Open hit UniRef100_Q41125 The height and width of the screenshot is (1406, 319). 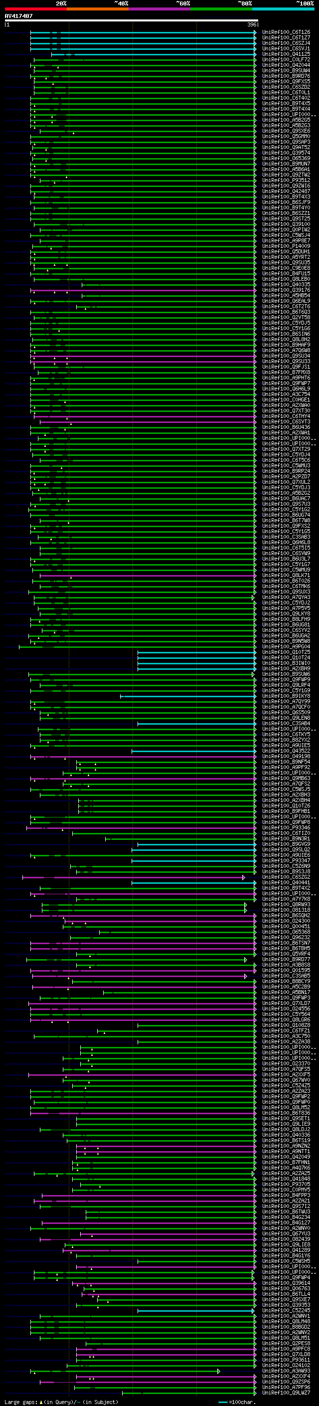pyautogui.click(x=286, y=54)
